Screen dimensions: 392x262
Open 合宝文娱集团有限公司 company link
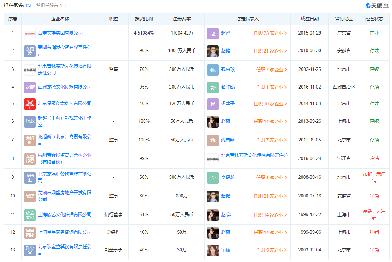pyautogui.click(x=60, y=33)
